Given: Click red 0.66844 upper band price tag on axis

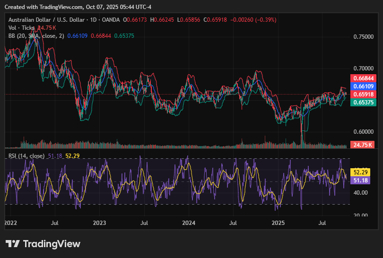Looking at the screenshot, I should [x=362, y=78].
